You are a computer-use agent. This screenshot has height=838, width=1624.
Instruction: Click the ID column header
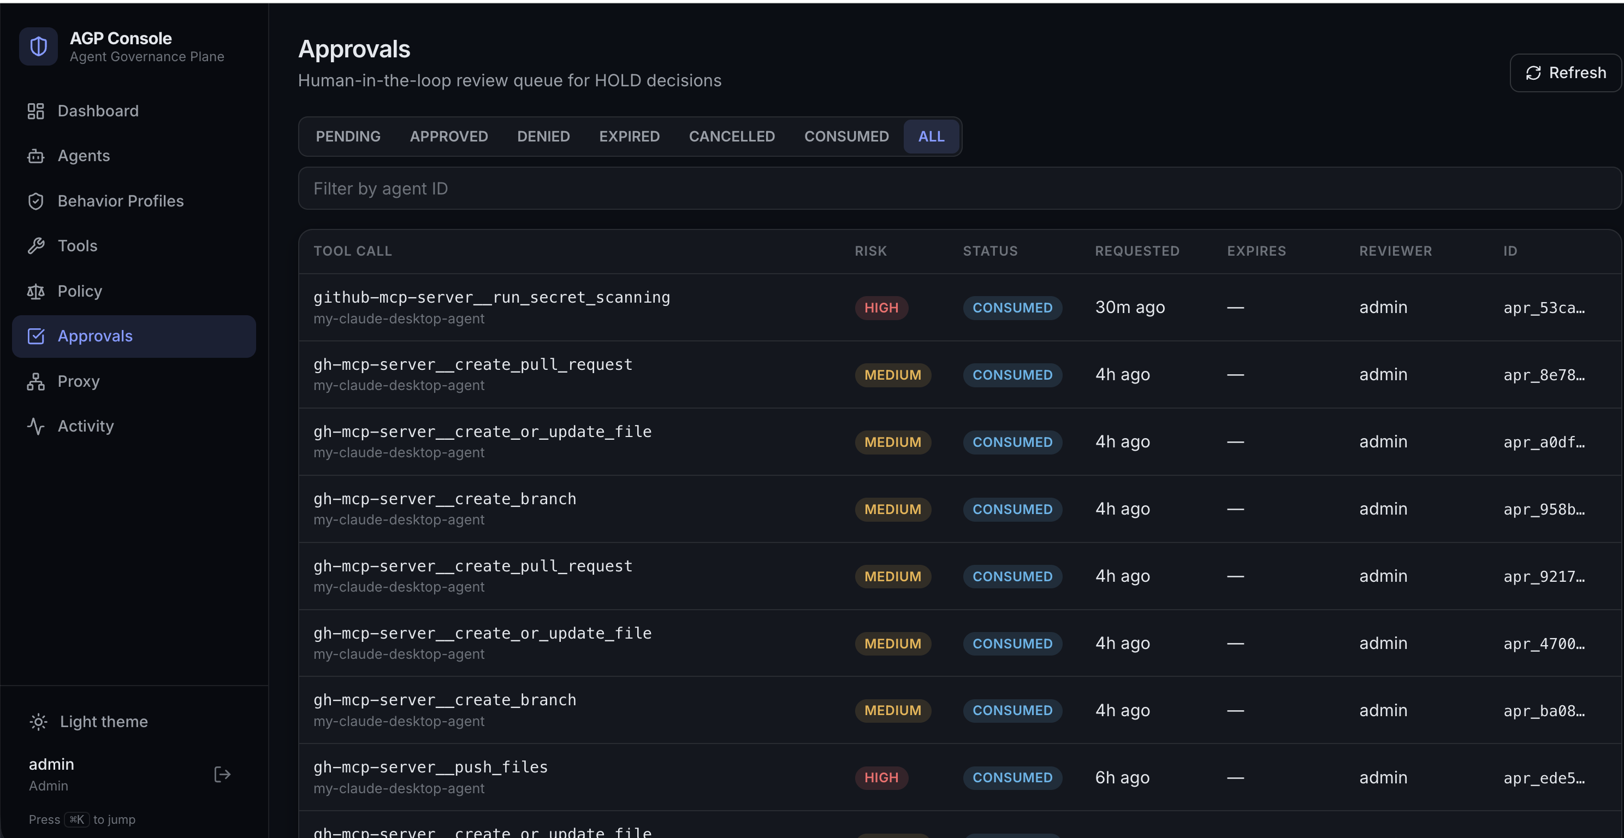pos(1510,251)
